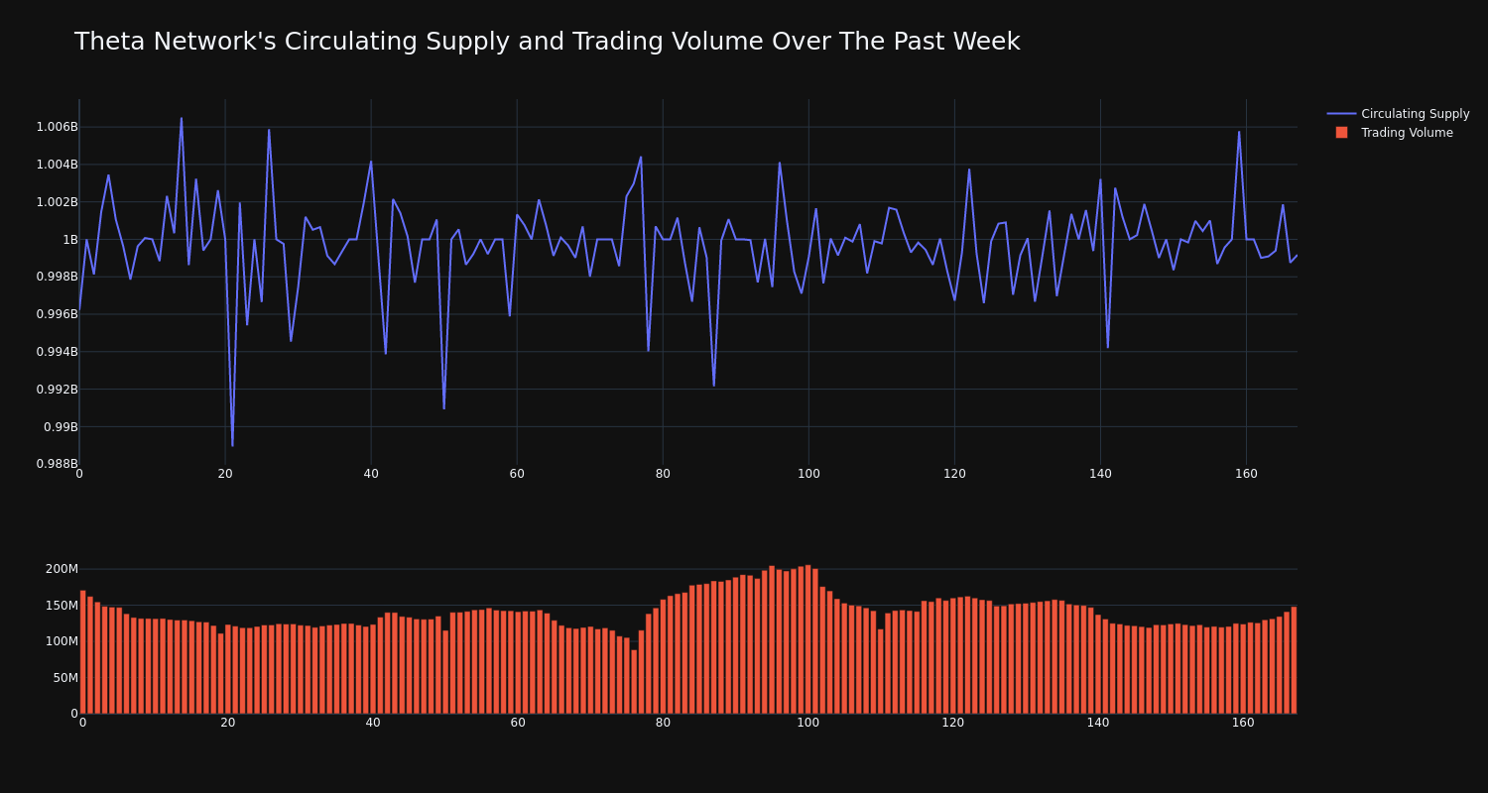The width and height of the screenshot is (1488, 793).
Task: Click the supply line spike near index 159
Action: coord(1239,132)
